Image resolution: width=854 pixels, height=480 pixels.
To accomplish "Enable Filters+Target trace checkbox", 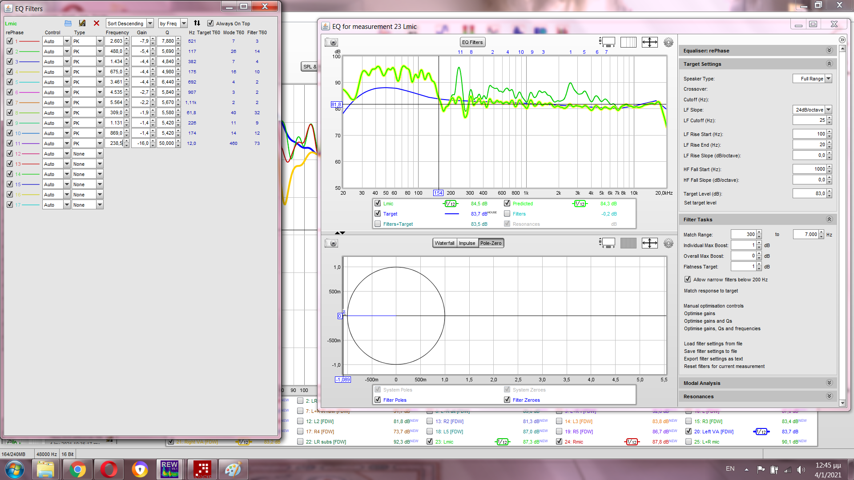I will [x=378, y=224].
